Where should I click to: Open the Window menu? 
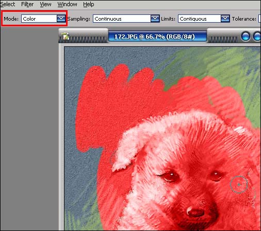point(67,4)
